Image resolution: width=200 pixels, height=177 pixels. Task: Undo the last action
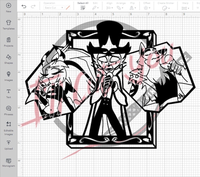tap(24, 6)
